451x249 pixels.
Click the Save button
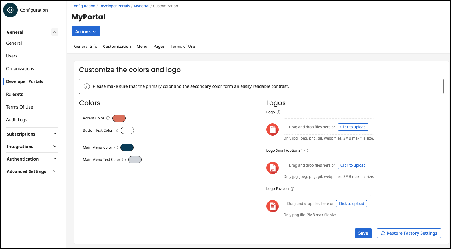[363, 233]
